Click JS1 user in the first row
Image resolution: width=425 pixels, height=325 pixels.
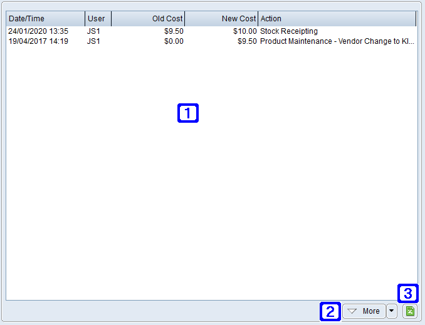94,31
